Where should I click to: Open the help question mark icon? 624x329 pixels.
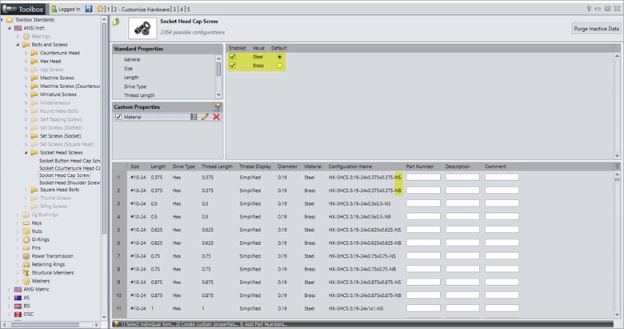[x=587, y=8]
